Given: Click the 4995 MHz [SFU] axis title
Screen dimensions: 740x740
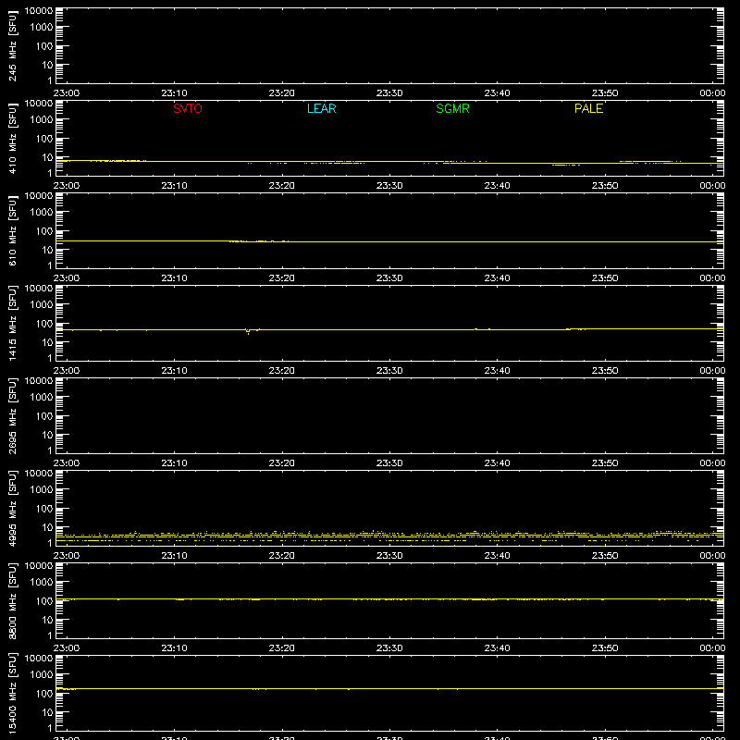Looking at the screenshot, I should pos(12,508).
